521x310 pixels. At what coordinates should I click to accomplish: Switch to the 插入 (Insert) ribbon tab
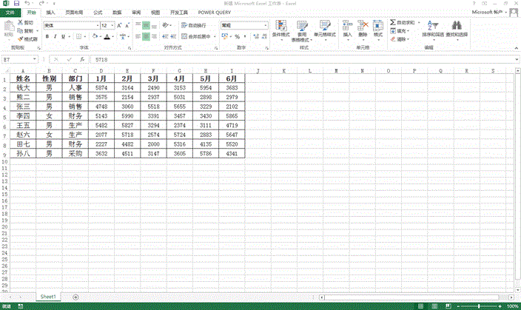[50, 13]
